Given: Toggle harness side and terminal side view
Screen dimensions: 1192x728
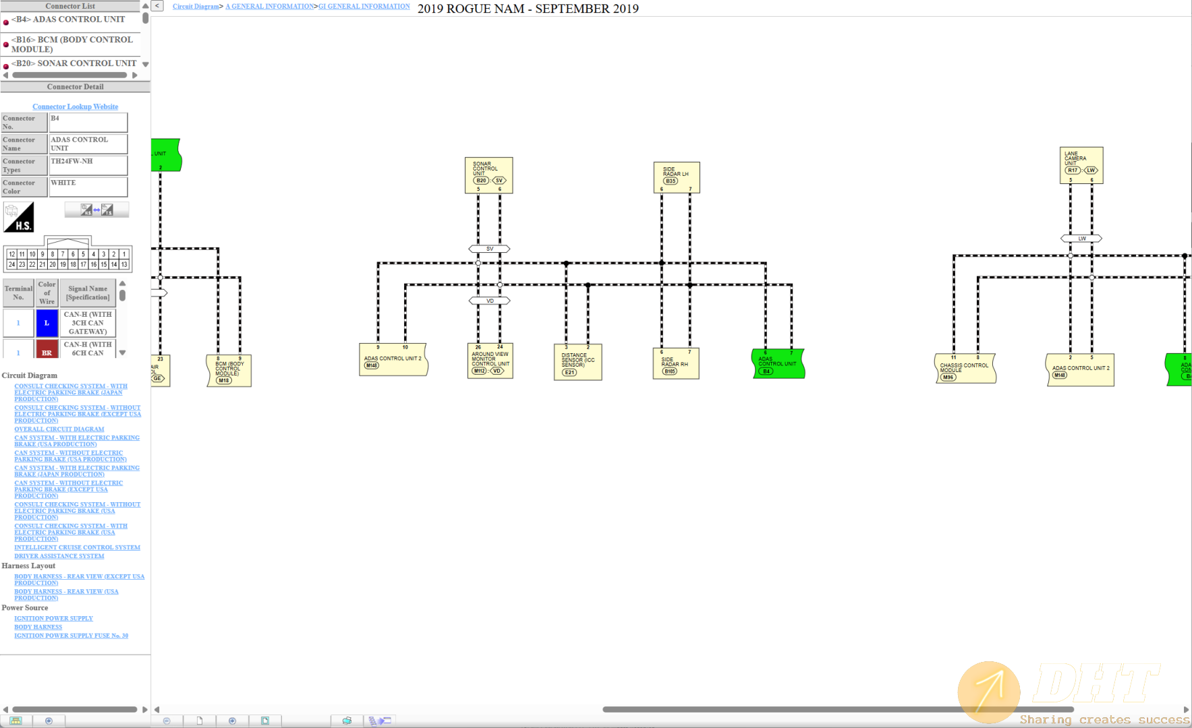Looking at the screenshot, I should pos(96,210).
